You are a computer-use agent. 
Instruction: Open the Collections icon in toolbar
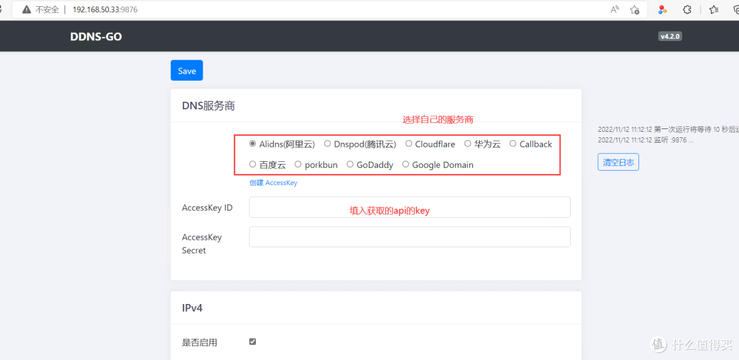click(x=736, y=10)
